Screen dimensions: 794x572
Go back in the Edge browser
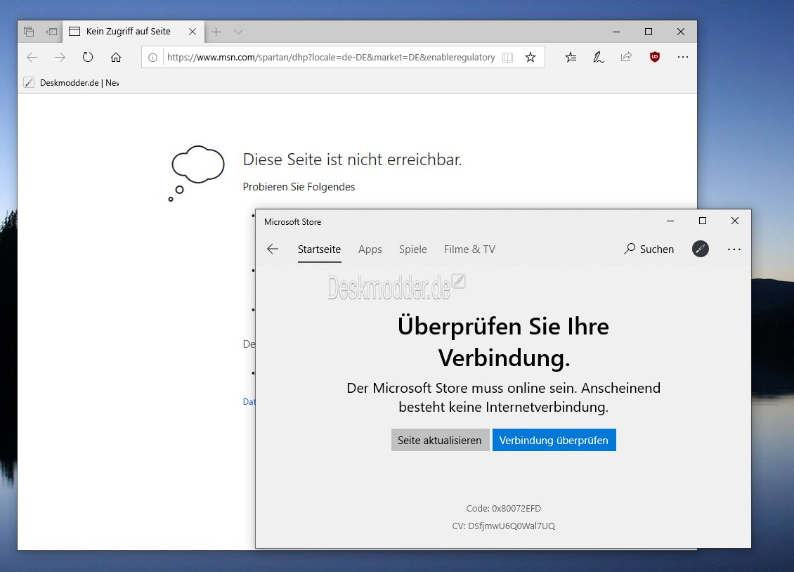32,57
